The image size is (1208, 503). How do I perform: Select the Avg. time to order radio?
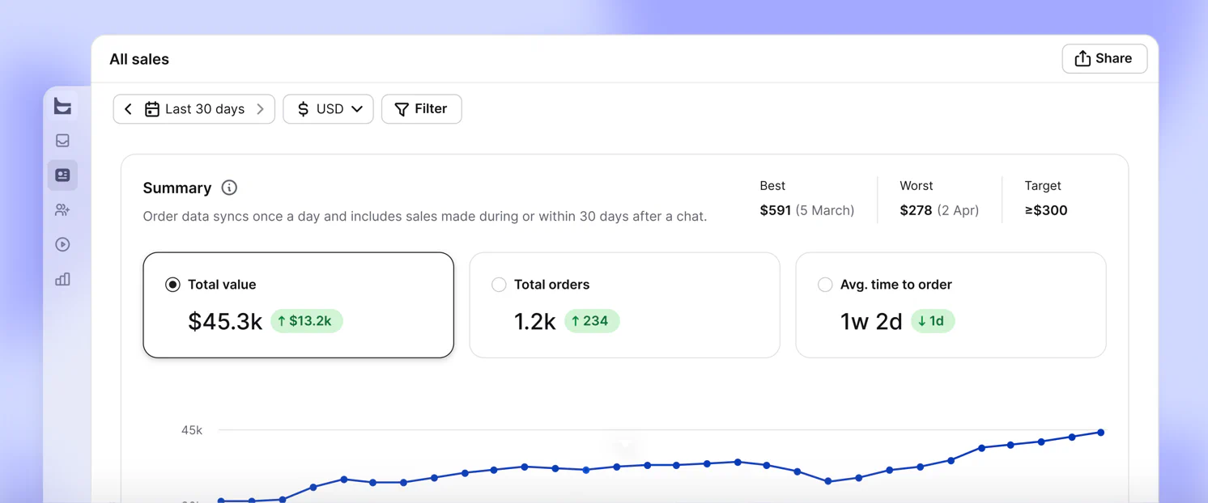pyautogui.click(x=825, y=285)
